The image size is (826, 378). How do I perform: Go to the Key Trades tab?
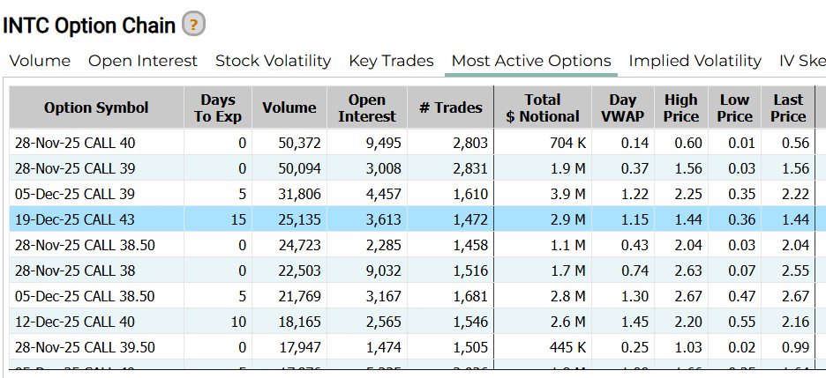coord(391,61)
